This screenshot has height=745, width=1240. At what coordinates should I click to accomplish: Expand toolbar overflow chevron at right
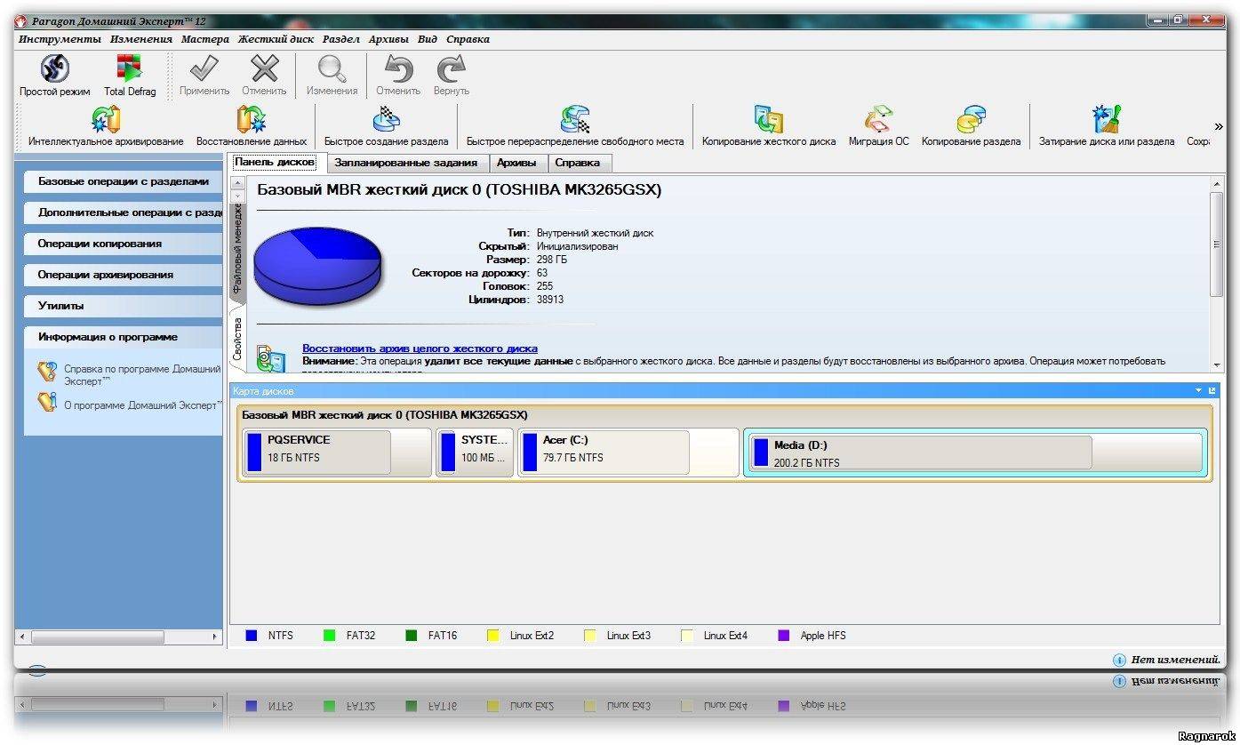pos(1219,127)
